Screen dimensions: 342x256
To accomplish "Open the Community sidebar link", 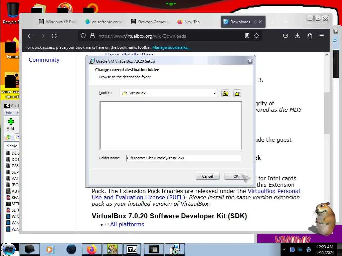I will (44, 60).
